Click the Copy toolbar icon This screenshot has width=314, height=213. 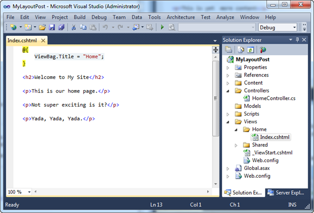pos(83,27)
